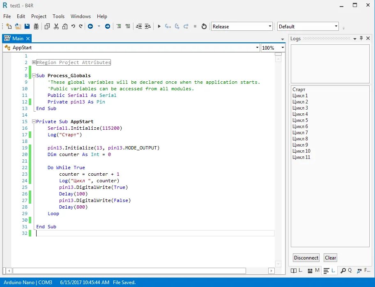Click the Step Out debug icon
Image resolution: width=375 pixels, height=287 pixels.
(x=186, y=26)
